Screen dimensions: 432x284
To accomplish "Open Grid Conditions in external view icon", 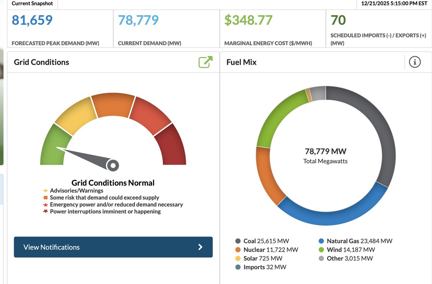I will point(206,62).
